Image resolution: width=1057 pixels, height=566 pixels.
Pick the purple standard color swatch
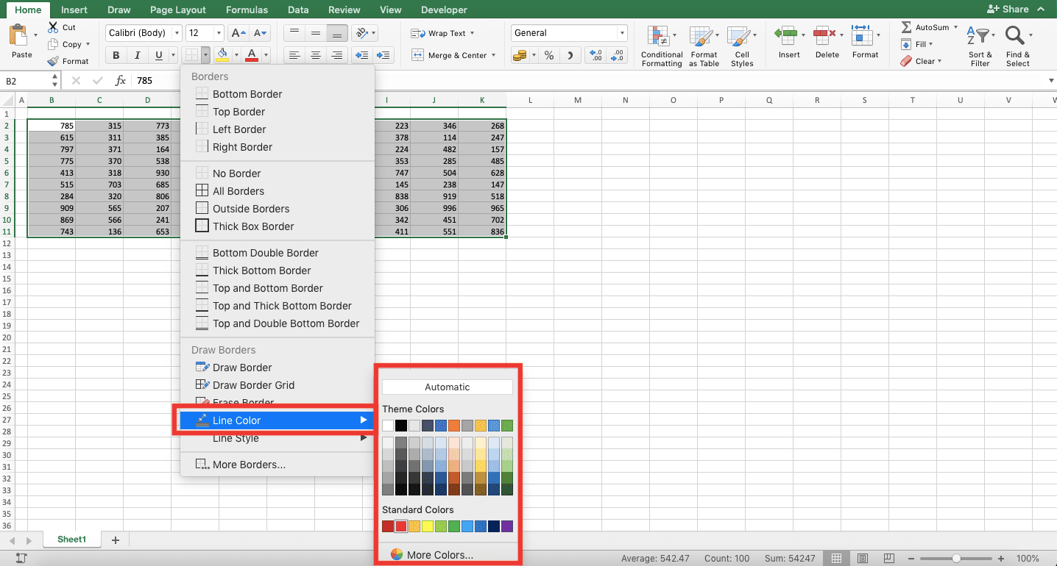506,526
